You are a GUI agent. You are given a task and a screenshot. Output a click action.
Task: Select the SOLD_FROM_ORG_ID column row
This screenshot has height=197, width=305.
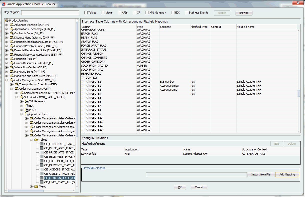coord(189,66)
